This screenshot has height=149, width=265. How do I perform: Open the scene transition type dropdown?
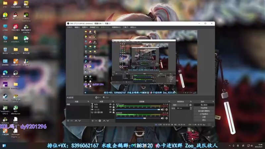[180, 105]
